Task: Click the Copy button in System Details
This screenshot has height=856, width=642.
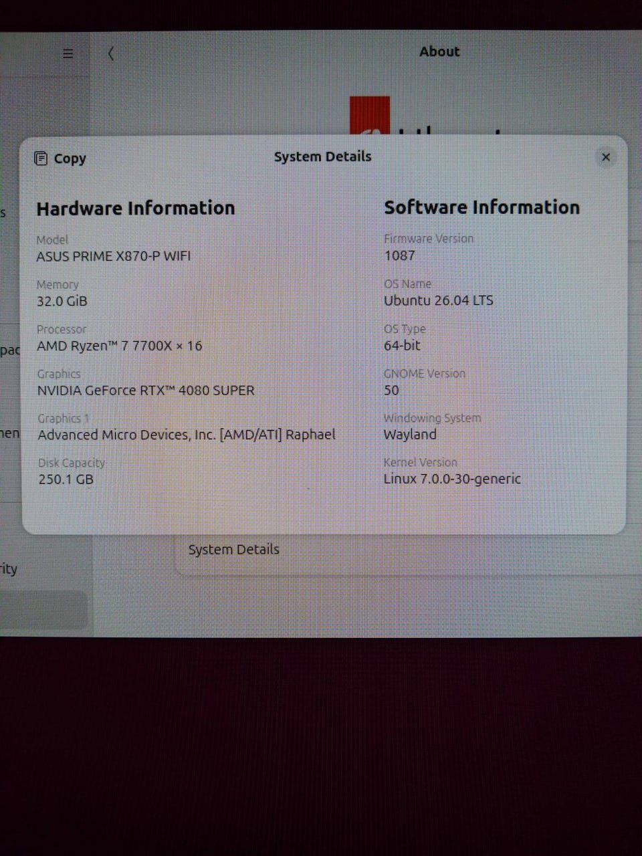Action: (60, 158)
